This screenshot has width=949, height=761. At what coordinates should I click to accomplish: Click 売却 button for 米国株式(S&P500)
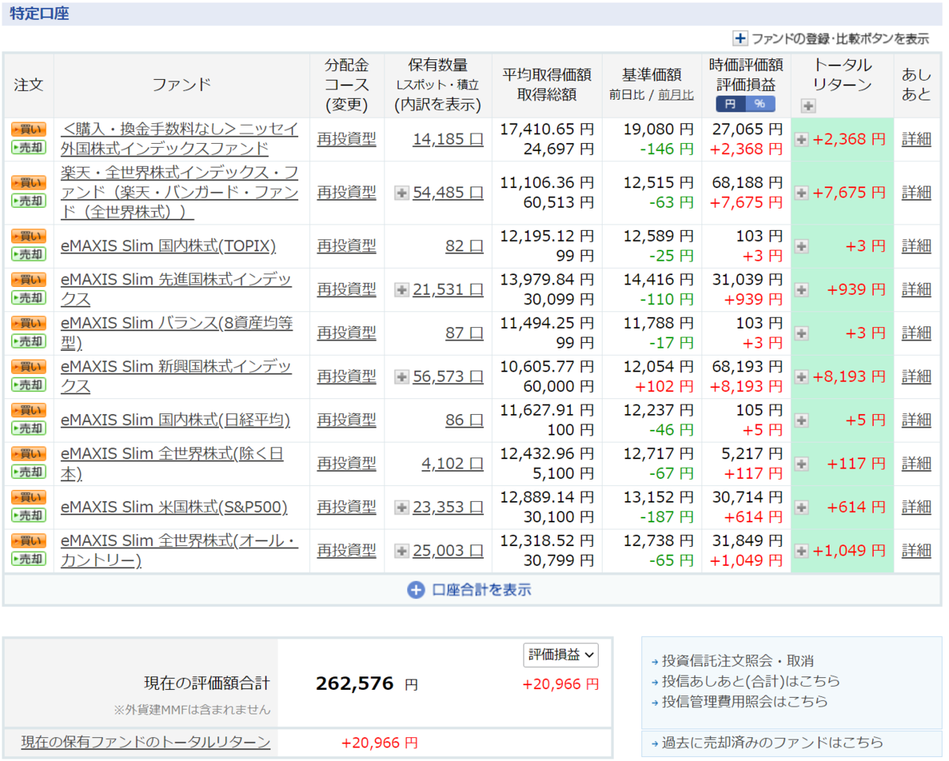tap(28, 515)
